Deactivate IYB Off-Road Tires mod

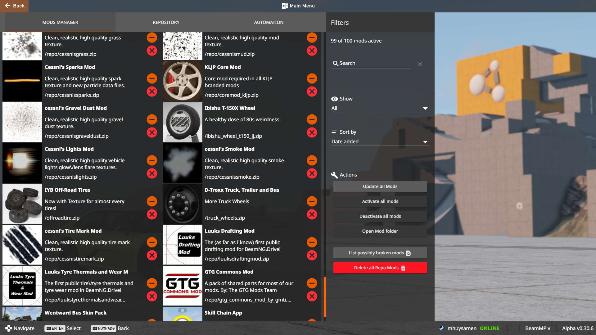(x=152, y=201)
